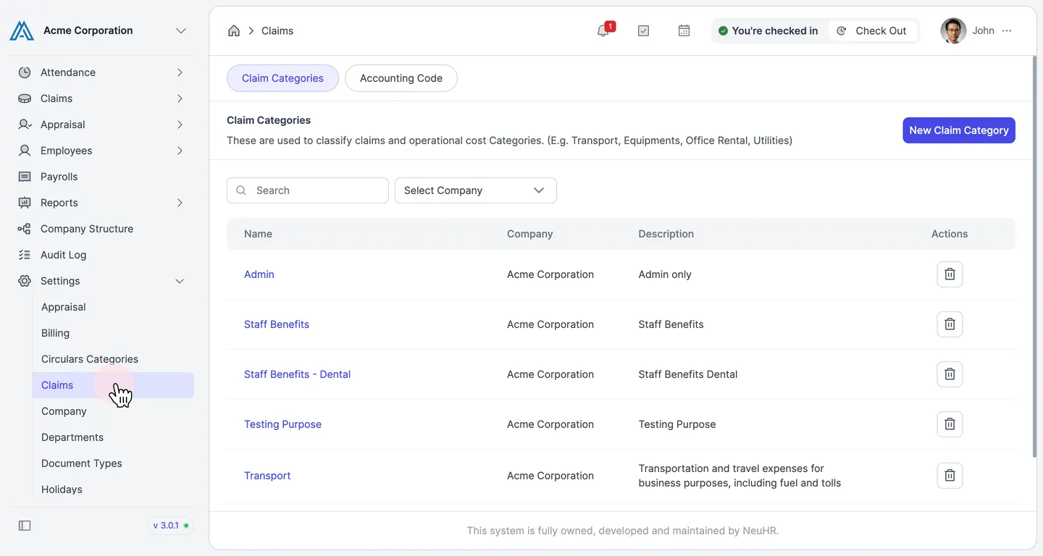The image size is (1043, 556).
Task: Click the Check Out button
Action: point(873,30)
